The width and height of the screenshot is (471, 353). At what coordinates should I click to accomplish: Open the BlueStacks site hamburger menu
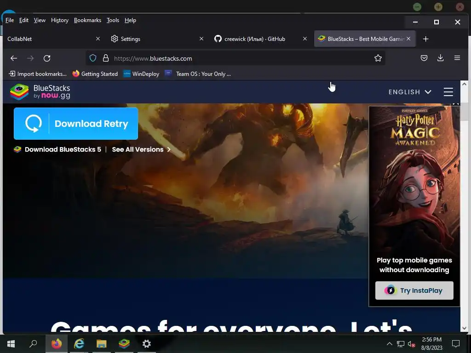point(448,92)
